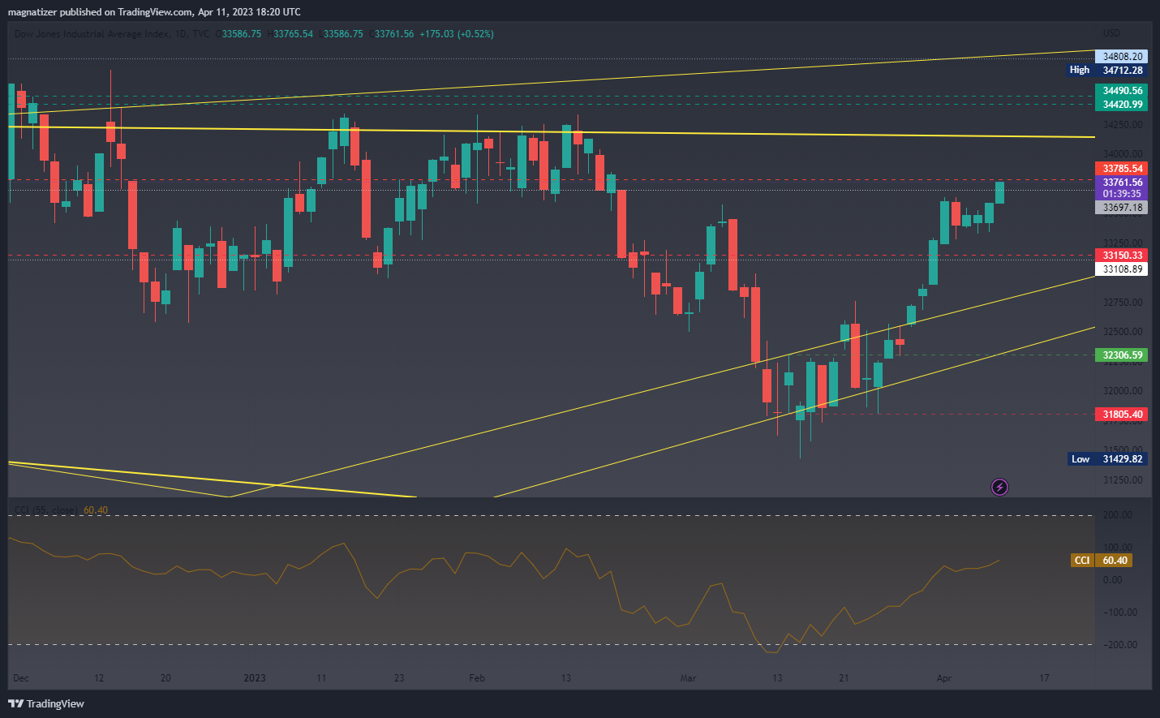Image resolution: width=1160 pixels, height=718 pixels.
Task: Click the CCI 60.40 label on right axis
Action: click(x=1102, y=561)
